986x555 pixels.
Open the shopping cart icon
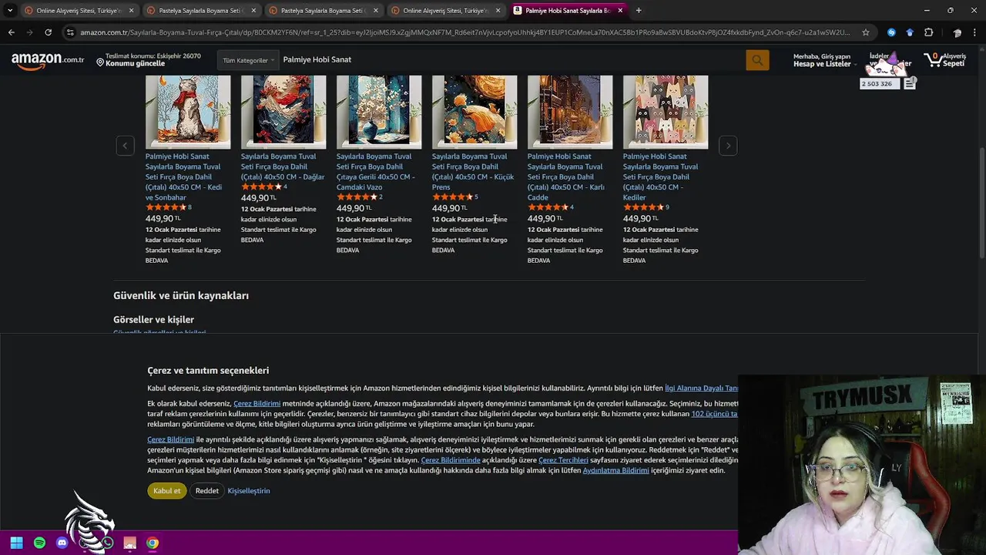click(x=933, y=59)
